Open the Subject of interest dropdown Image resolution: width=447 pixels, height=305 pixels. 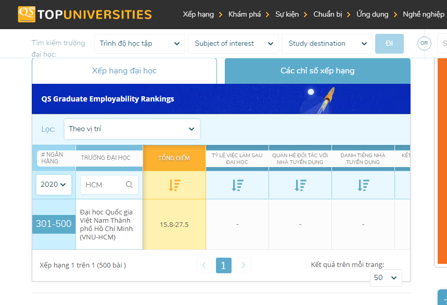coord(233,44)
